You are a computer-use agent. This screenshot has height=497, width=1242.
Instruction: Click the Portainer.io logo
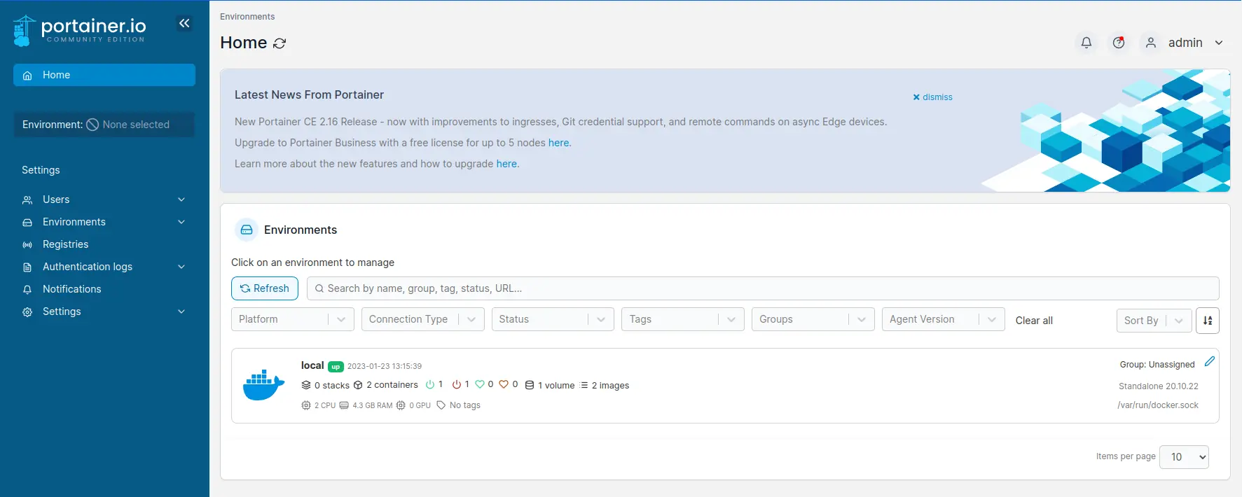[x=80, y=30]
